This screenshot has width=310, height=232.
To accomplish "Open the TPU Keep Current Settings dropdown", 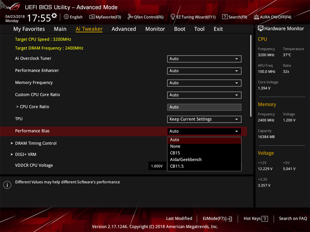I will (x=204, y=119).
